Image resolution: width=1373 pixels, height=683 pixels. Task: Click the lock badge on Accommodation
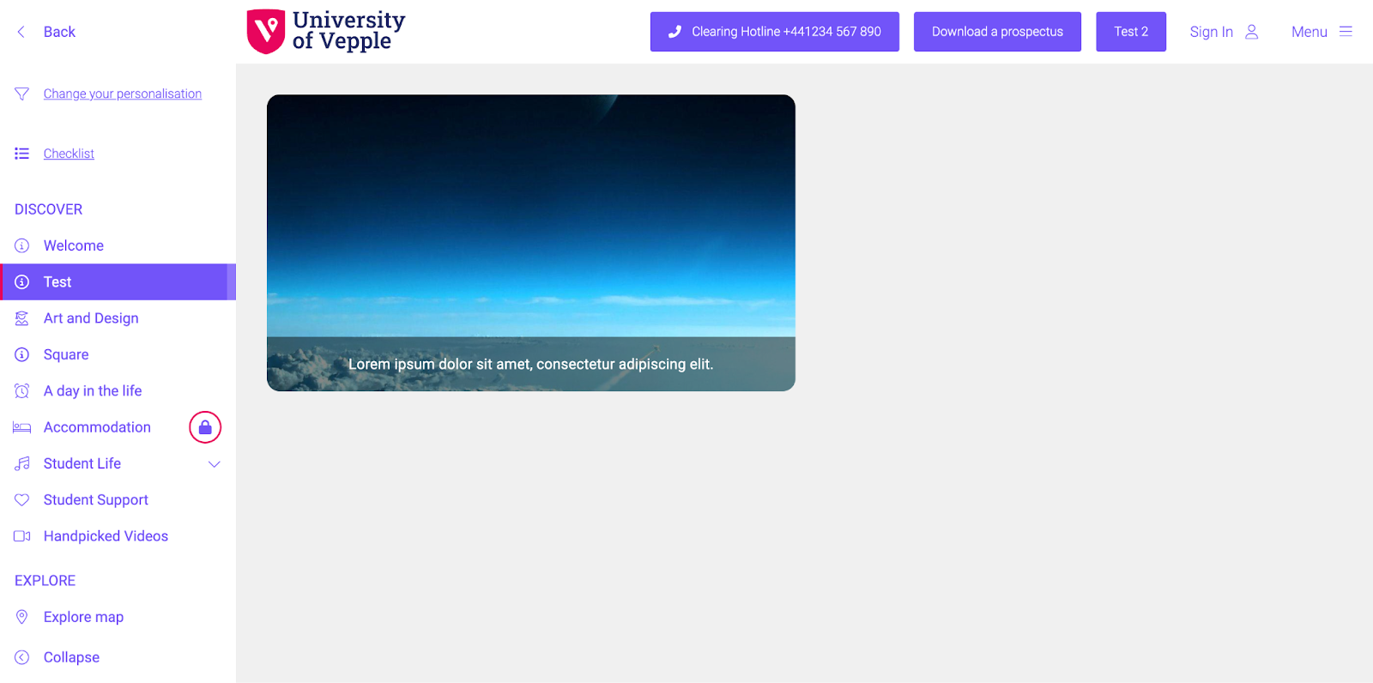205,427
